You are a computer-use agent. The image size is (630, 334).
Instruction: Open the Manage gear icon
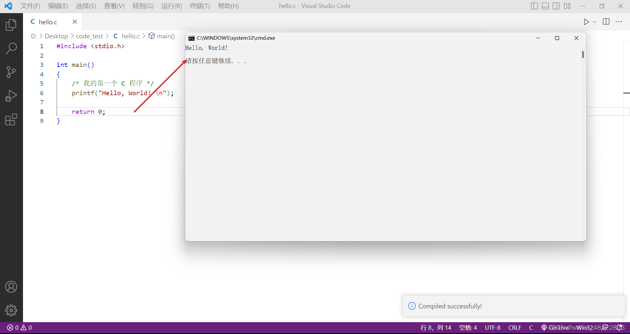coord(11,310)
